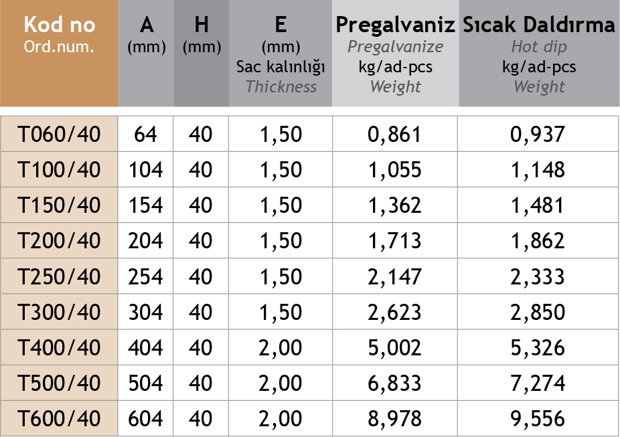Viewport: 620px width, 437px height.
Task: Click the T600/40 row label
Action: click(59, 419)
